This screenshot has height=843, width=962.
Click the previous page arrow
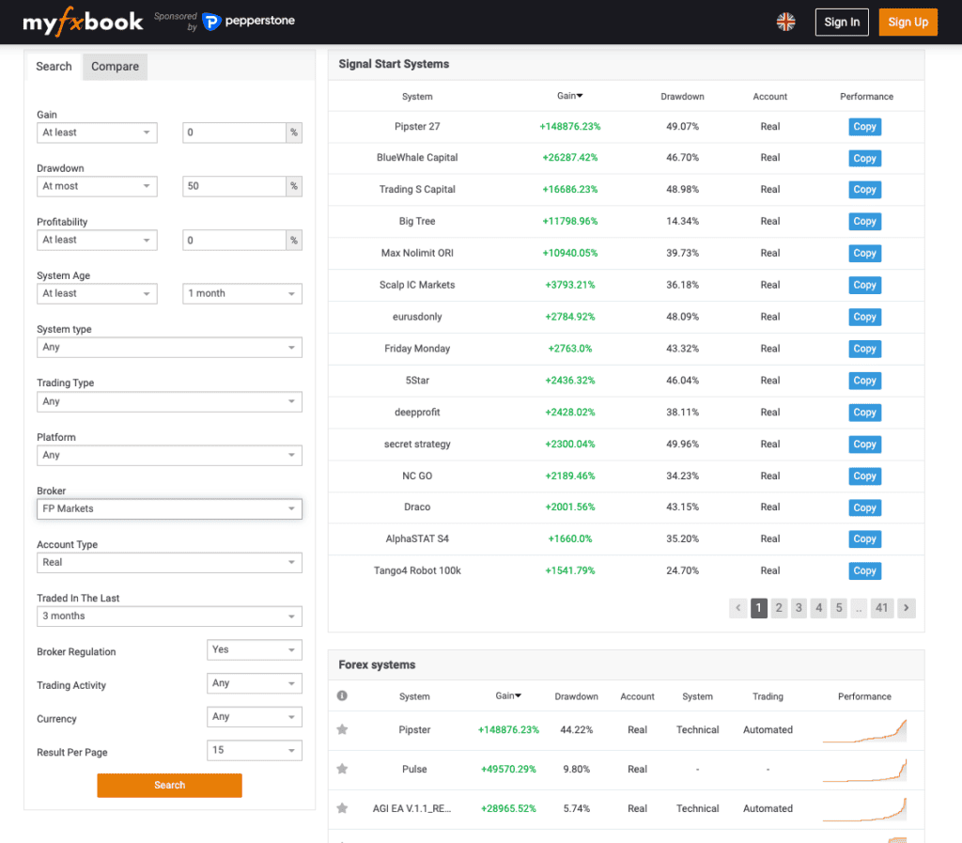[x=738, y=608]
